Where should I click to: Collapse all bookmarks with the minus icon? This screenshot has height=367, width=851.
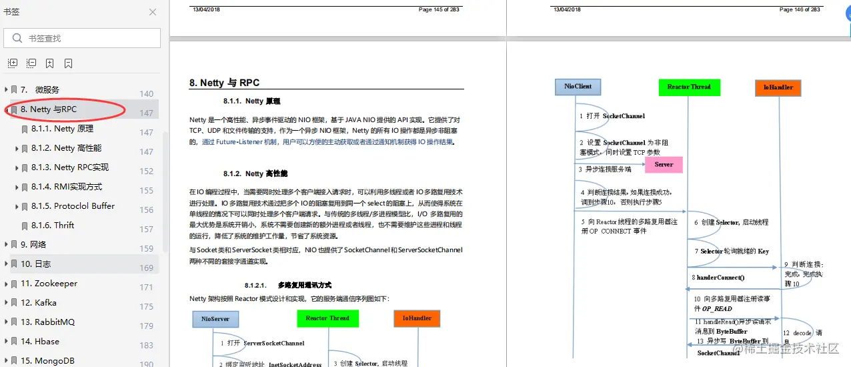[31, 63]
